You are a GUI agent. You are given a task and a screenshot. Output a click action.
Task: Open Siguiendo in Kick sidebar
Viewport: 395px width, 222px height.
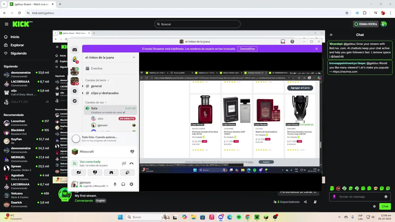(x=15, y=53)
